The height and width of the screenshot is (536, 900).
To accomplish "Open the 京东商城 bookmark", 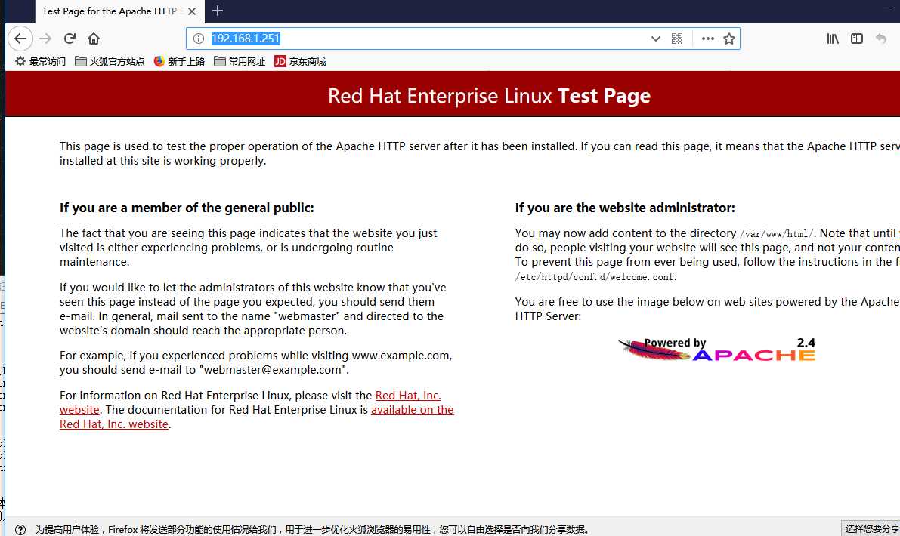I will point(300,61).
